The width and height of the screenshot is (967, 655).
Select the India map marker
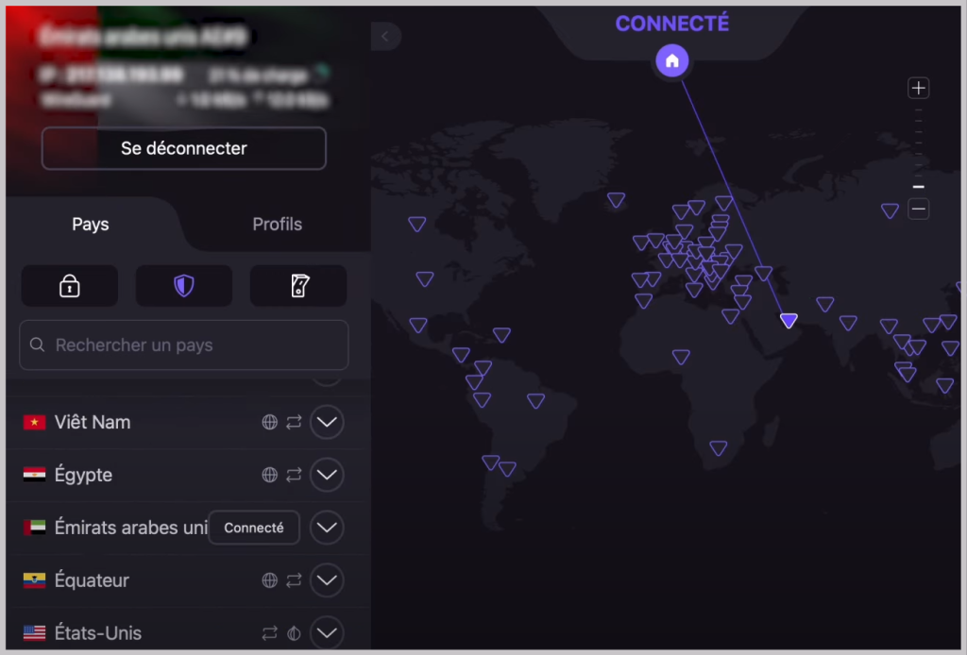click(849, 323)
